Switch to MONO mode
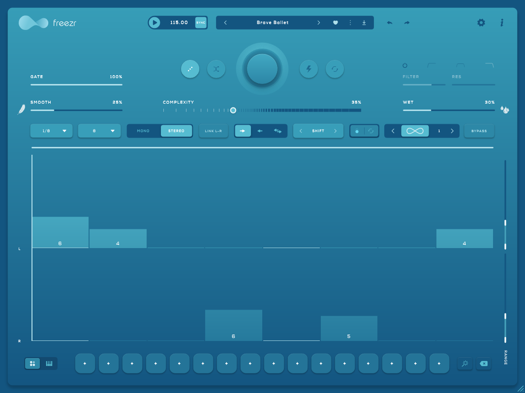This screenshot has width=525, height=393. (143, 131)
